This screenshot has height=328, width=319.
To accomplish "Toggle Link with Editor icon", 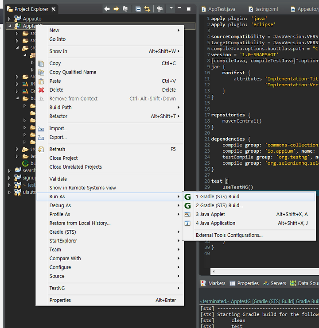I will coord(147,9).
